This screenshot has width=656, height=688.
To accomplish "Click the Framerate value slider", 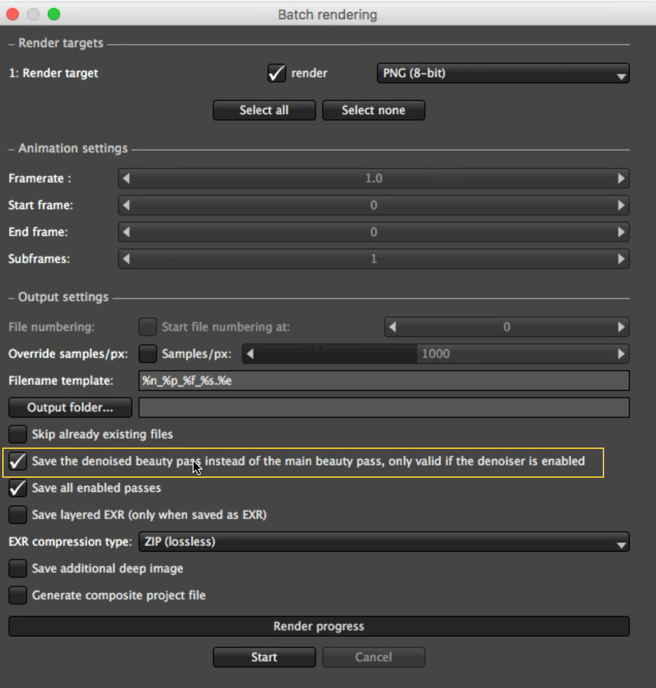I will click(374, 178).
